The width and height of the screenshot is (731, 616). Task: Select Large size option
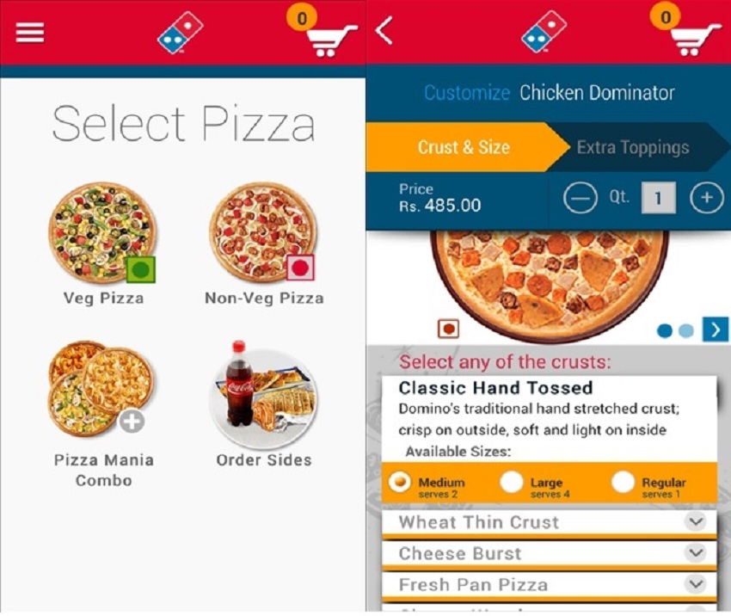[x=535, y=485]
